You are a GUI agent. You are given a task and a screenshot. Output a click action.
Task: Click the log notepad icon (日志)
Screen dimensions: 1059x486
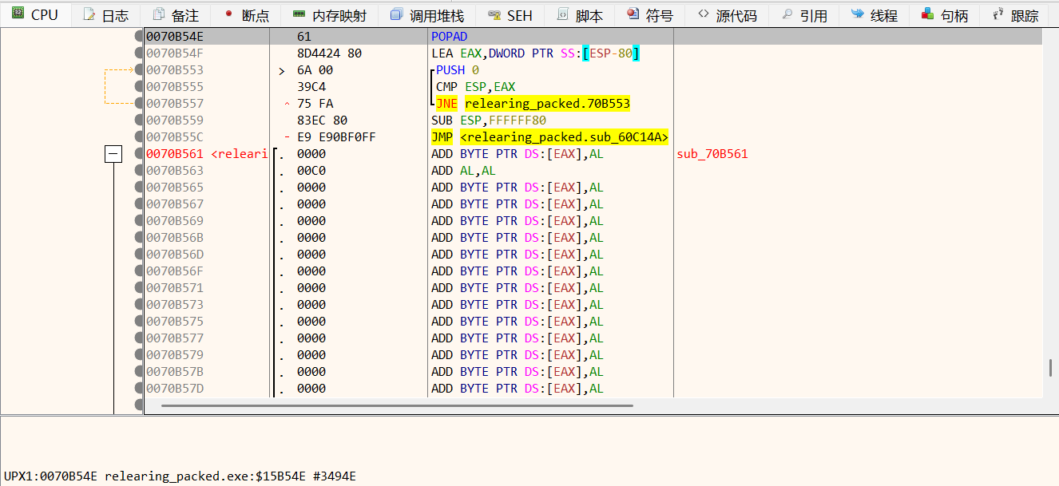coord(89,15)
